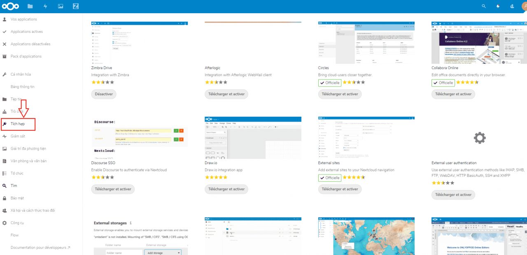Open the notifications bell icon
This screenshot has width=527, height=255.
click(x=498, y=6)
